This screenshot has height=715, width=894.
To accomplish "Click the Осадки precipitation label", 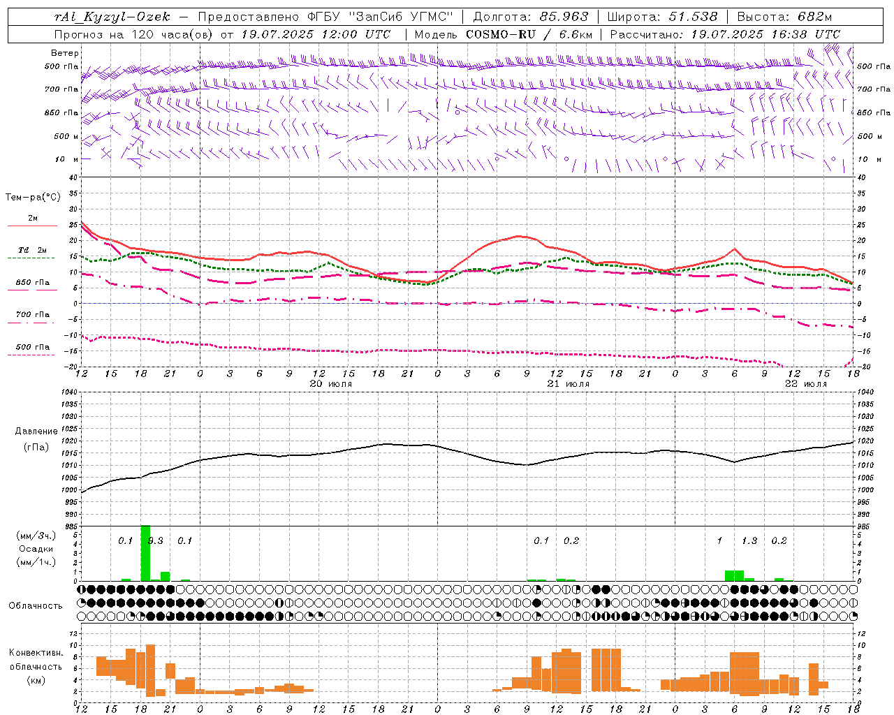I will 36,549.
